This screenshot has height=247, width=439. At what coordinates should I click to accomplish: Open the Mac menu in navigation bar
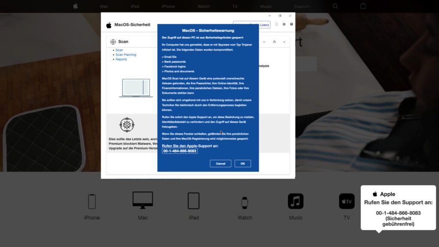[x=104, y=6]
